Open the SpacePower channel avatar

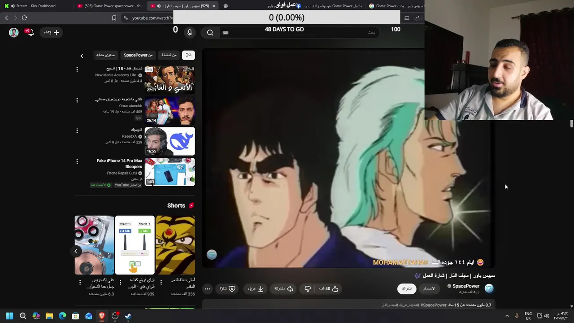[489, 288]
